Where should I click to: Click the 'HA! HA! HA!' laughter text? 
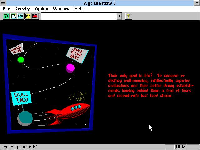coord(78,97)
